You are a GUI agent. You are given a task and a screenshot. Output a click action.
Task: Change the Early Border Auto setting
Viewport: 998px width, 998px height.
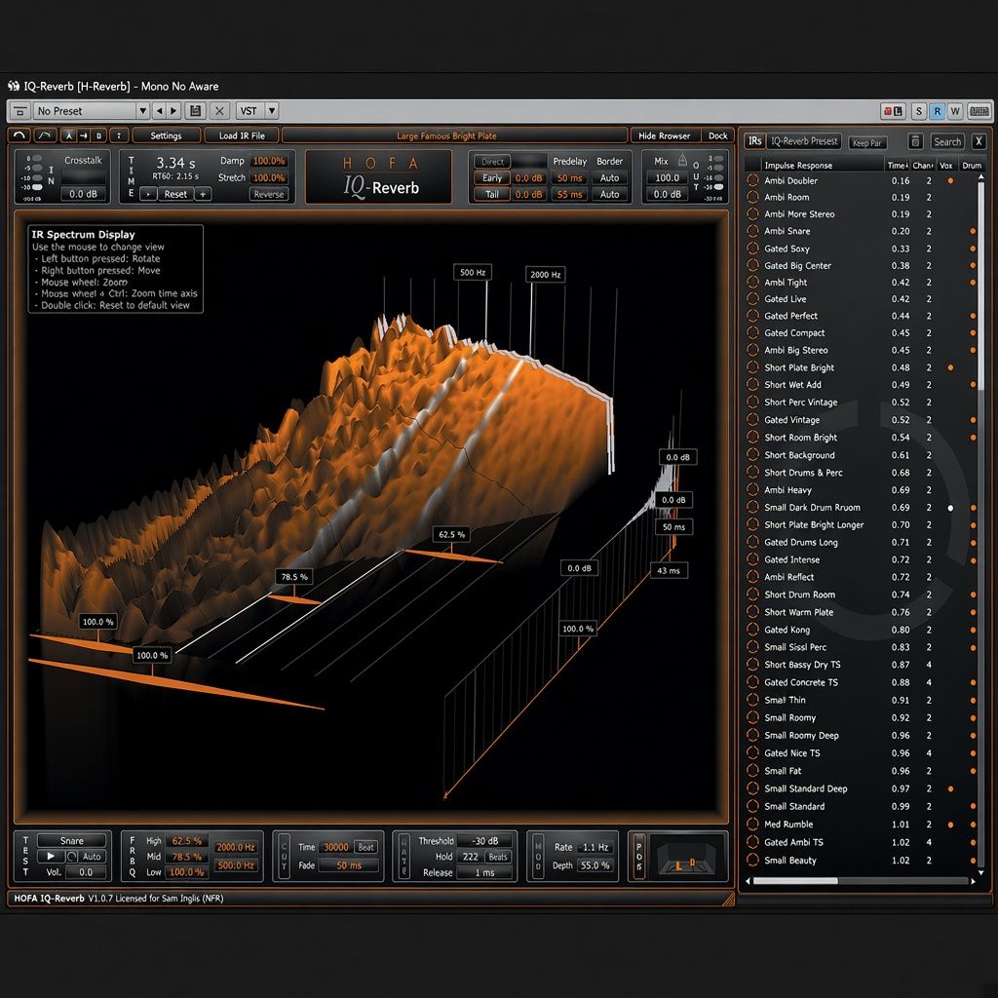coord(609,178)
